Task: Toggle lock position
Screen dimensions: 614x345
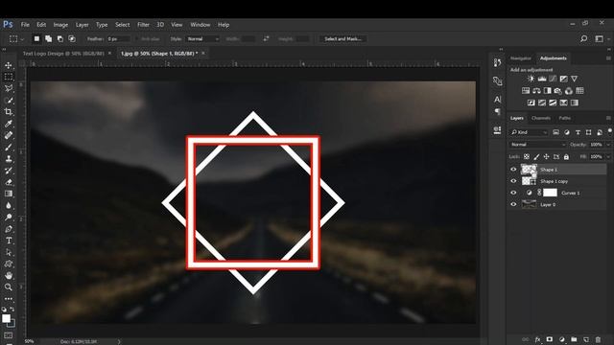Action: pyautogui.click(x=546, y=156)
